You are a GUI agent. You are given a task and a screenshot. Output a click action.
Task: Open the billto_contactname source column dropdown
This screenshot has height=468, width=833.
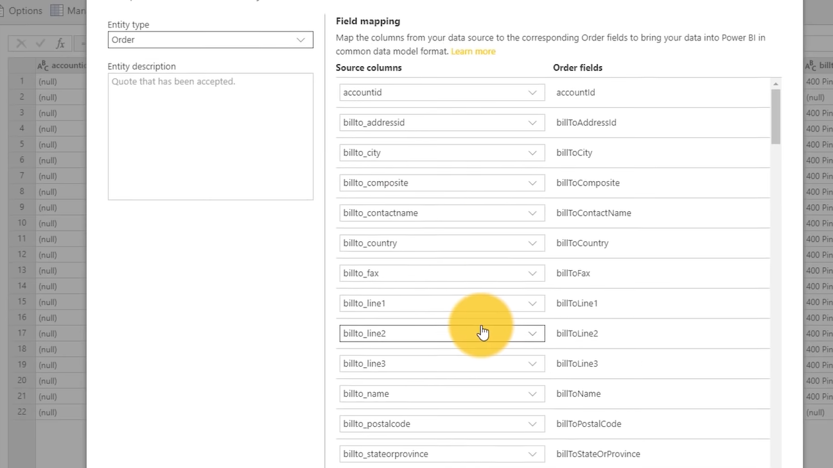pos(442,213)
